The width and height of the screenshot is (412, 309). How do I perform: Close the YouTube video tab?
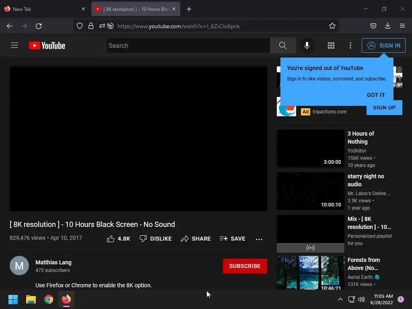pos(174,9)
